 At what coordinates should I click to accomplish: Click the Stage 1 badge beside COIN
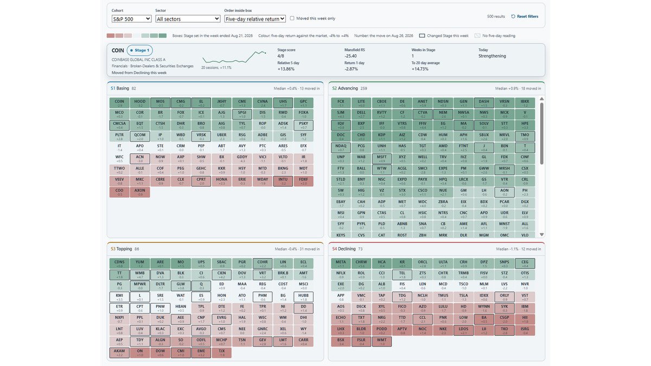point(140,50)
